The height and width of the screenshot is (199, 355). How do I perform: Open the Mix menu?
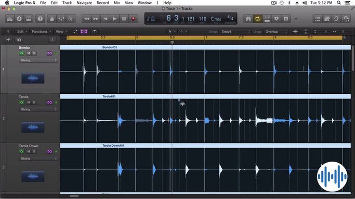tap(117, 3)
